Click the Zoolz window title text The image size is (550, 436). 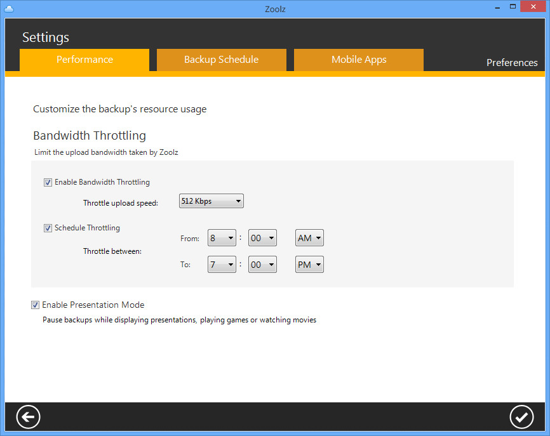coord(275,9)
